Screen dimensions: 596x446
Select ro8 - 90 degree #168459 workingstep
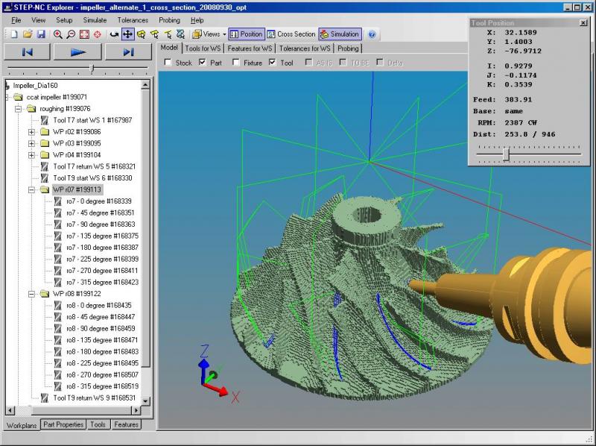point(100,328)
